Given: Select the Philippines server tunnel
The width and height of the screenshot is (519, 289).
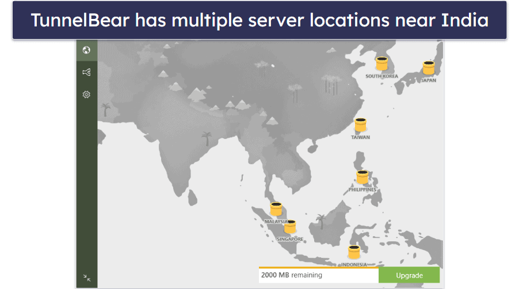Looking at the screenshot, I should [362, 177].
